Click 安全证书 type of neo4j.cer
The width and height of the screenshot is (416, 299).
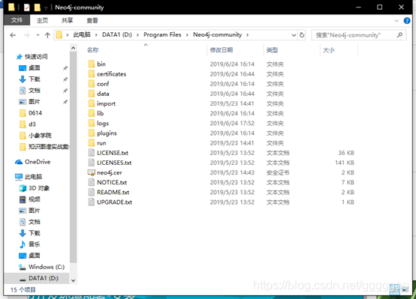(278, 172)
